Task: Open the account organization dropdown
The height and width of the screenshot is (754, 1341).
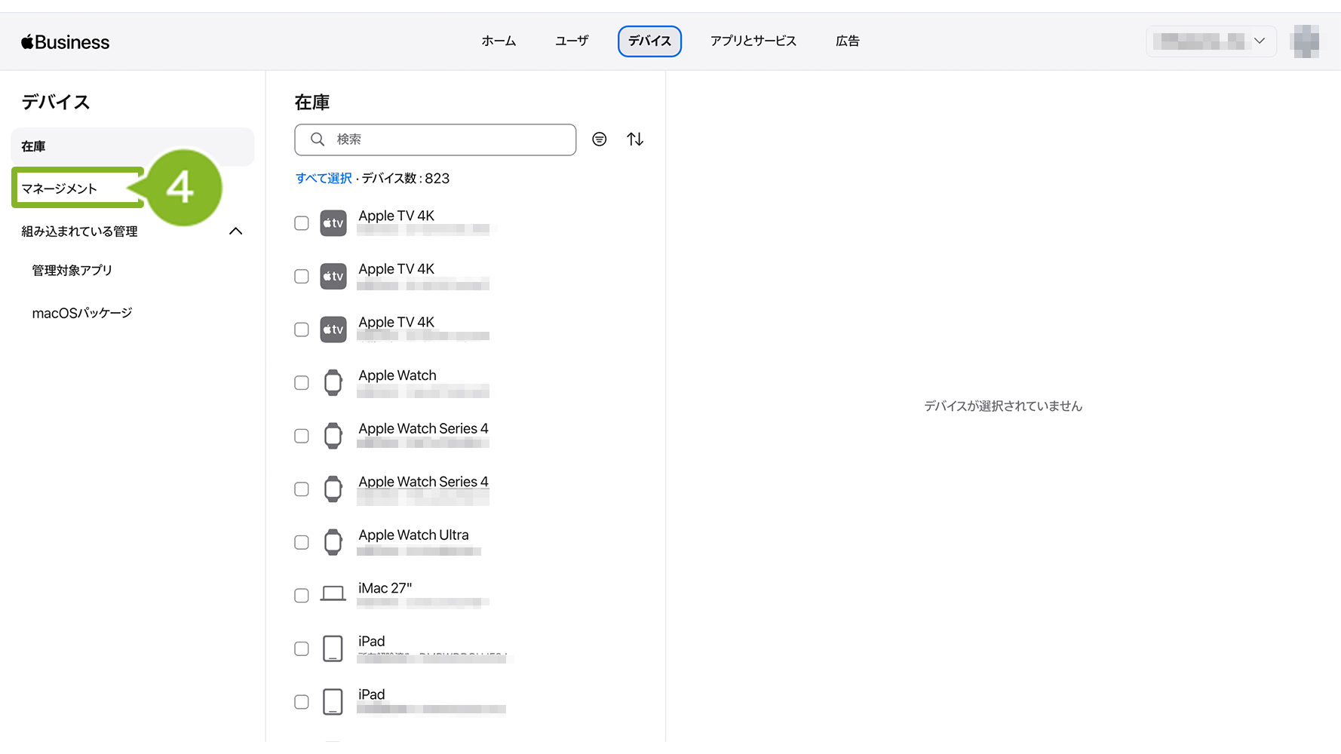Action: [x=1210, y=41]
